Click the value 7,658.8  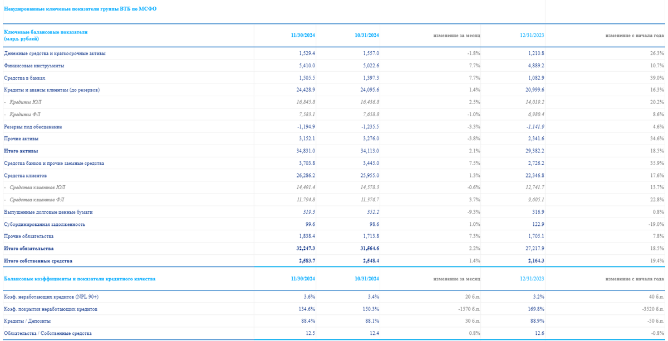click(371, 115)
